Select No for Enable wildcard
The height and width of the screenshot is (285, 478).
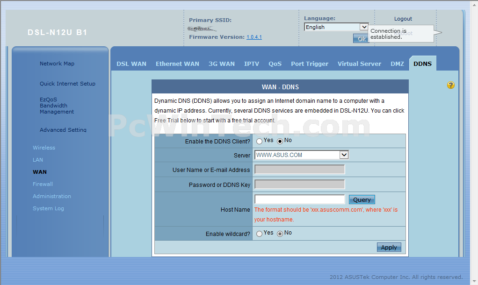tap(280, 234)
